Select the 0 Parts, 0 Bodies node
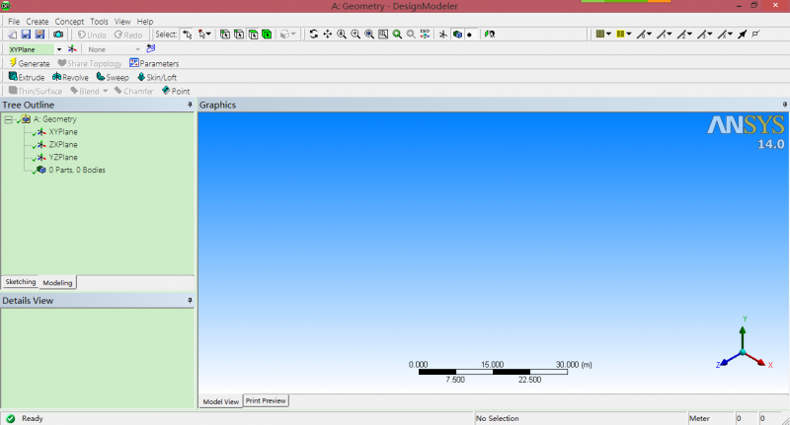This screenshot has height=425, width=790. (x=77, y=170)
